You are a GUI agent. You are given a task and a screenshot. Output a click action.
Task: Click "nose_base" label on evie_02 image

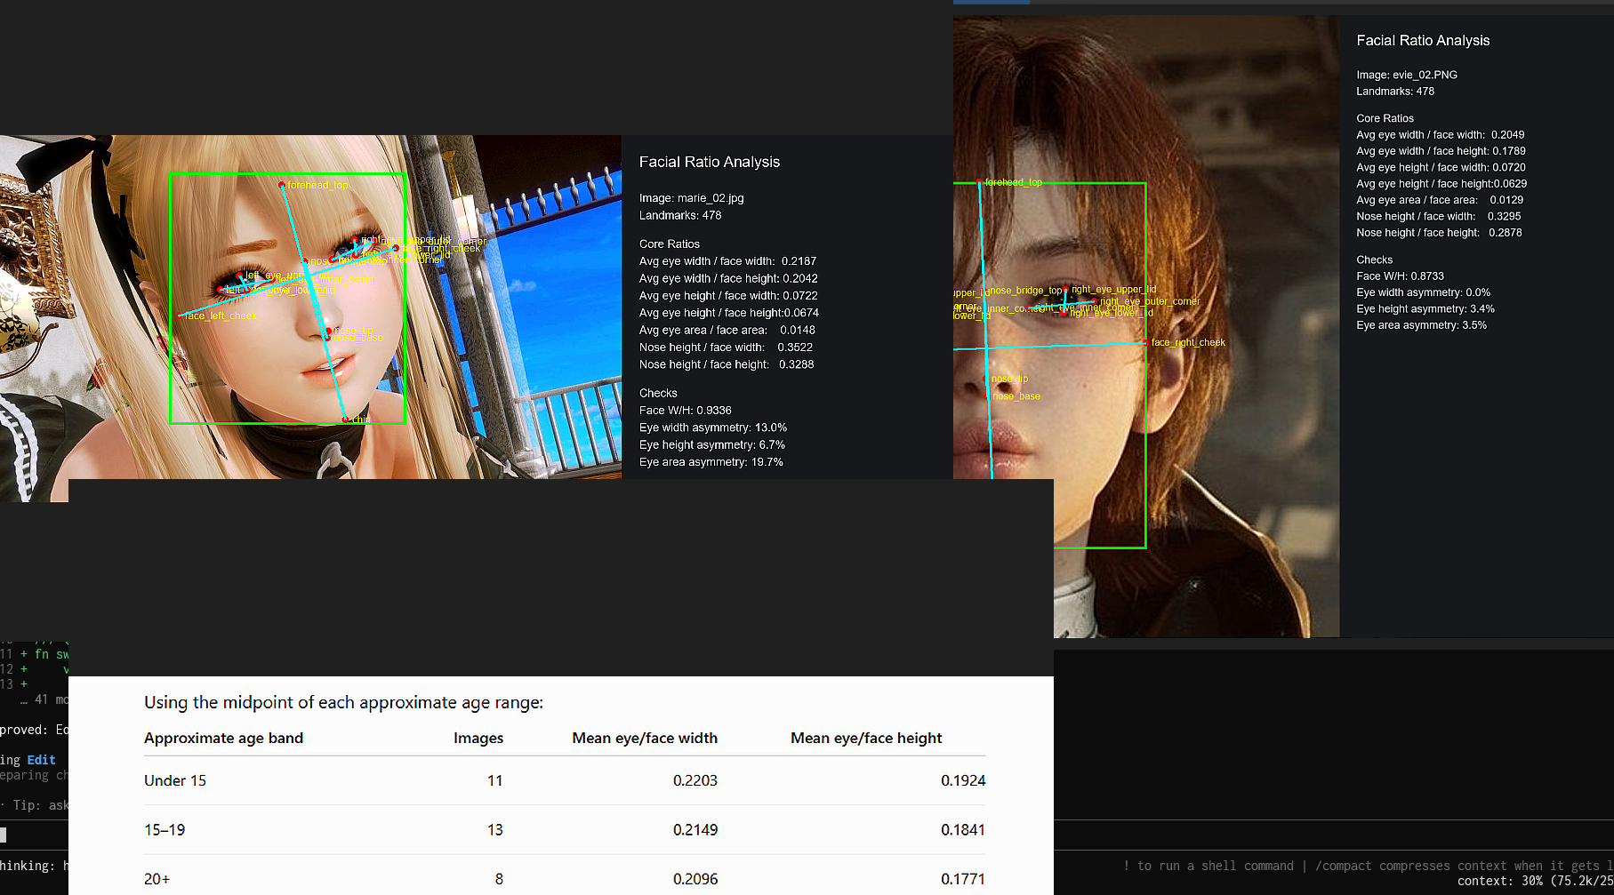(1016, 396)
